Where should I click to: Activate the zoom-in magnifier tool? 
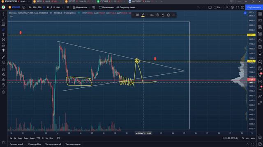(x=3, y=62)
